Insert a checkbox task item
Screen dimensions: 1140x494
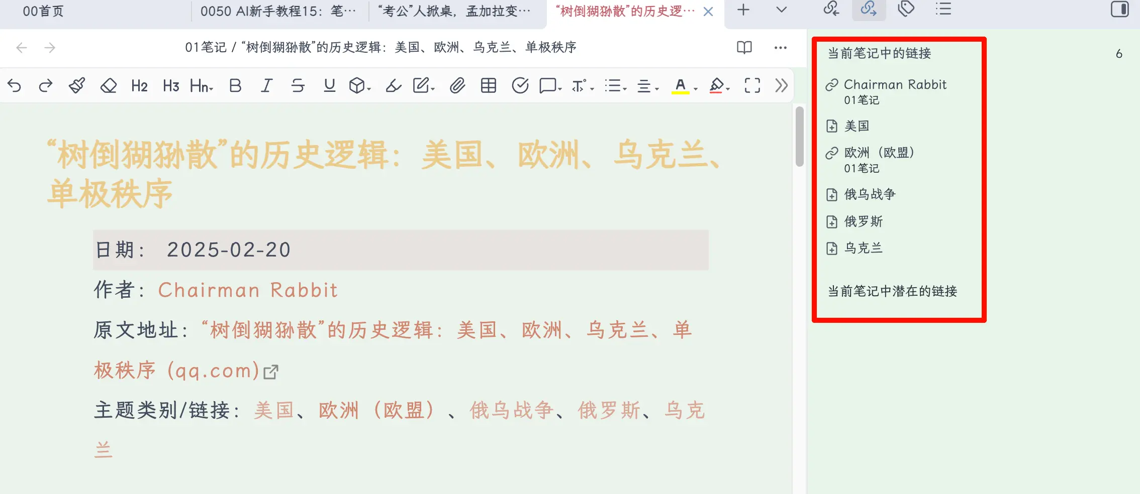pyautogui.click(x=520, y=86)
